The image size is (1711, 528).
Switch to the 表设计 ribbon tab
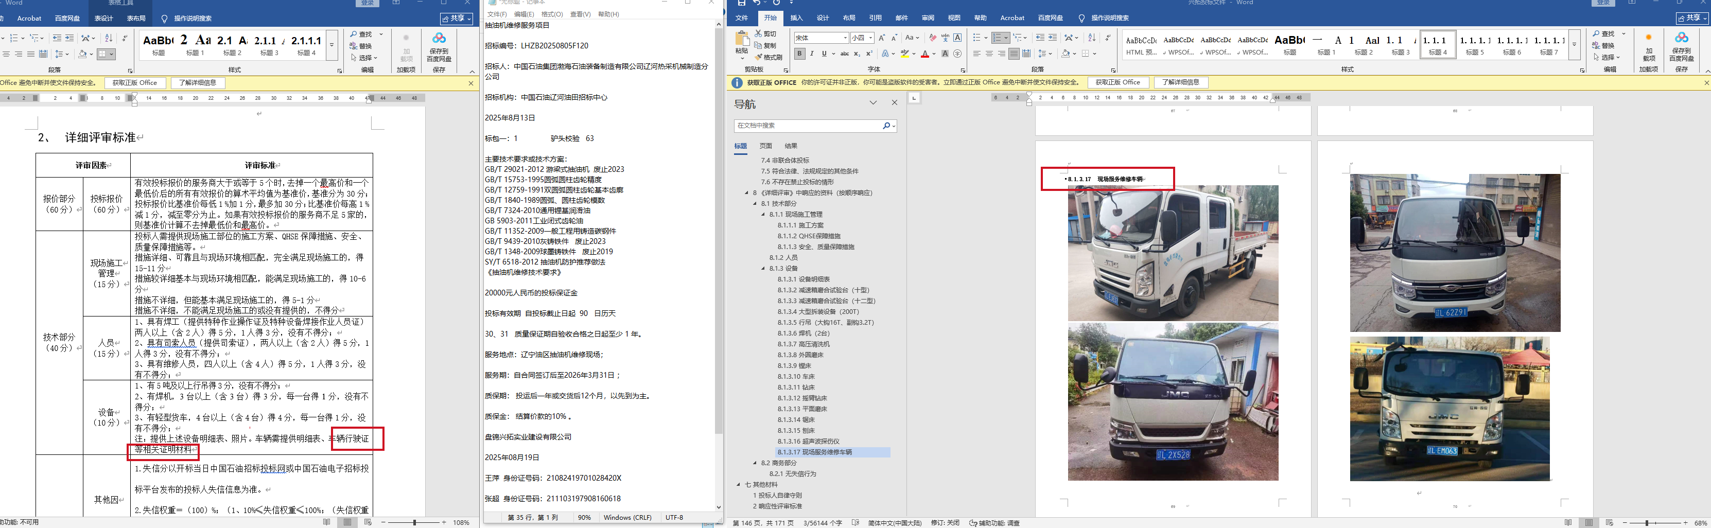click(x=103, y=18)
